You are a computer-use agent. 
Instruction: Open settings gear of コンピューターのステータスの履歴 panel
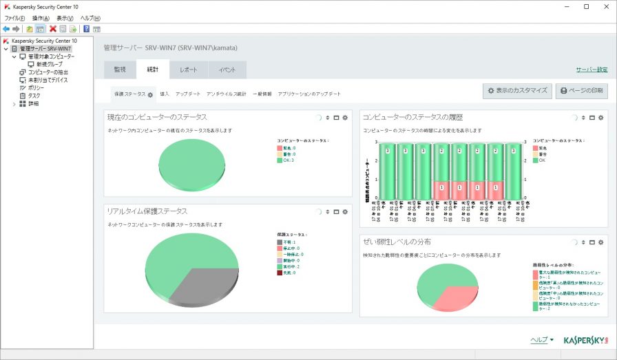tap(601, 118)
